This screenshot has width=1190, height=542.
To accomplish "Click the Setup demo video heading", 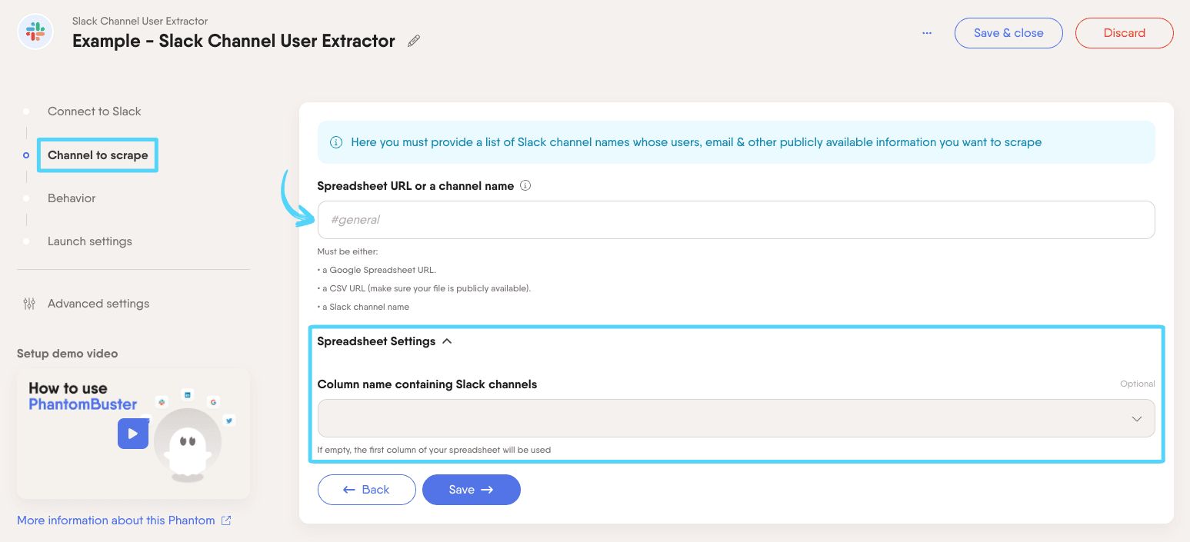I will point(68,354).
